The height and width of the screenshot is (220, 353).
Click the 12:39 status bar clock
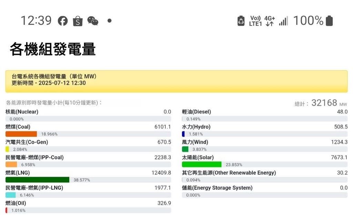click(36, 21)
